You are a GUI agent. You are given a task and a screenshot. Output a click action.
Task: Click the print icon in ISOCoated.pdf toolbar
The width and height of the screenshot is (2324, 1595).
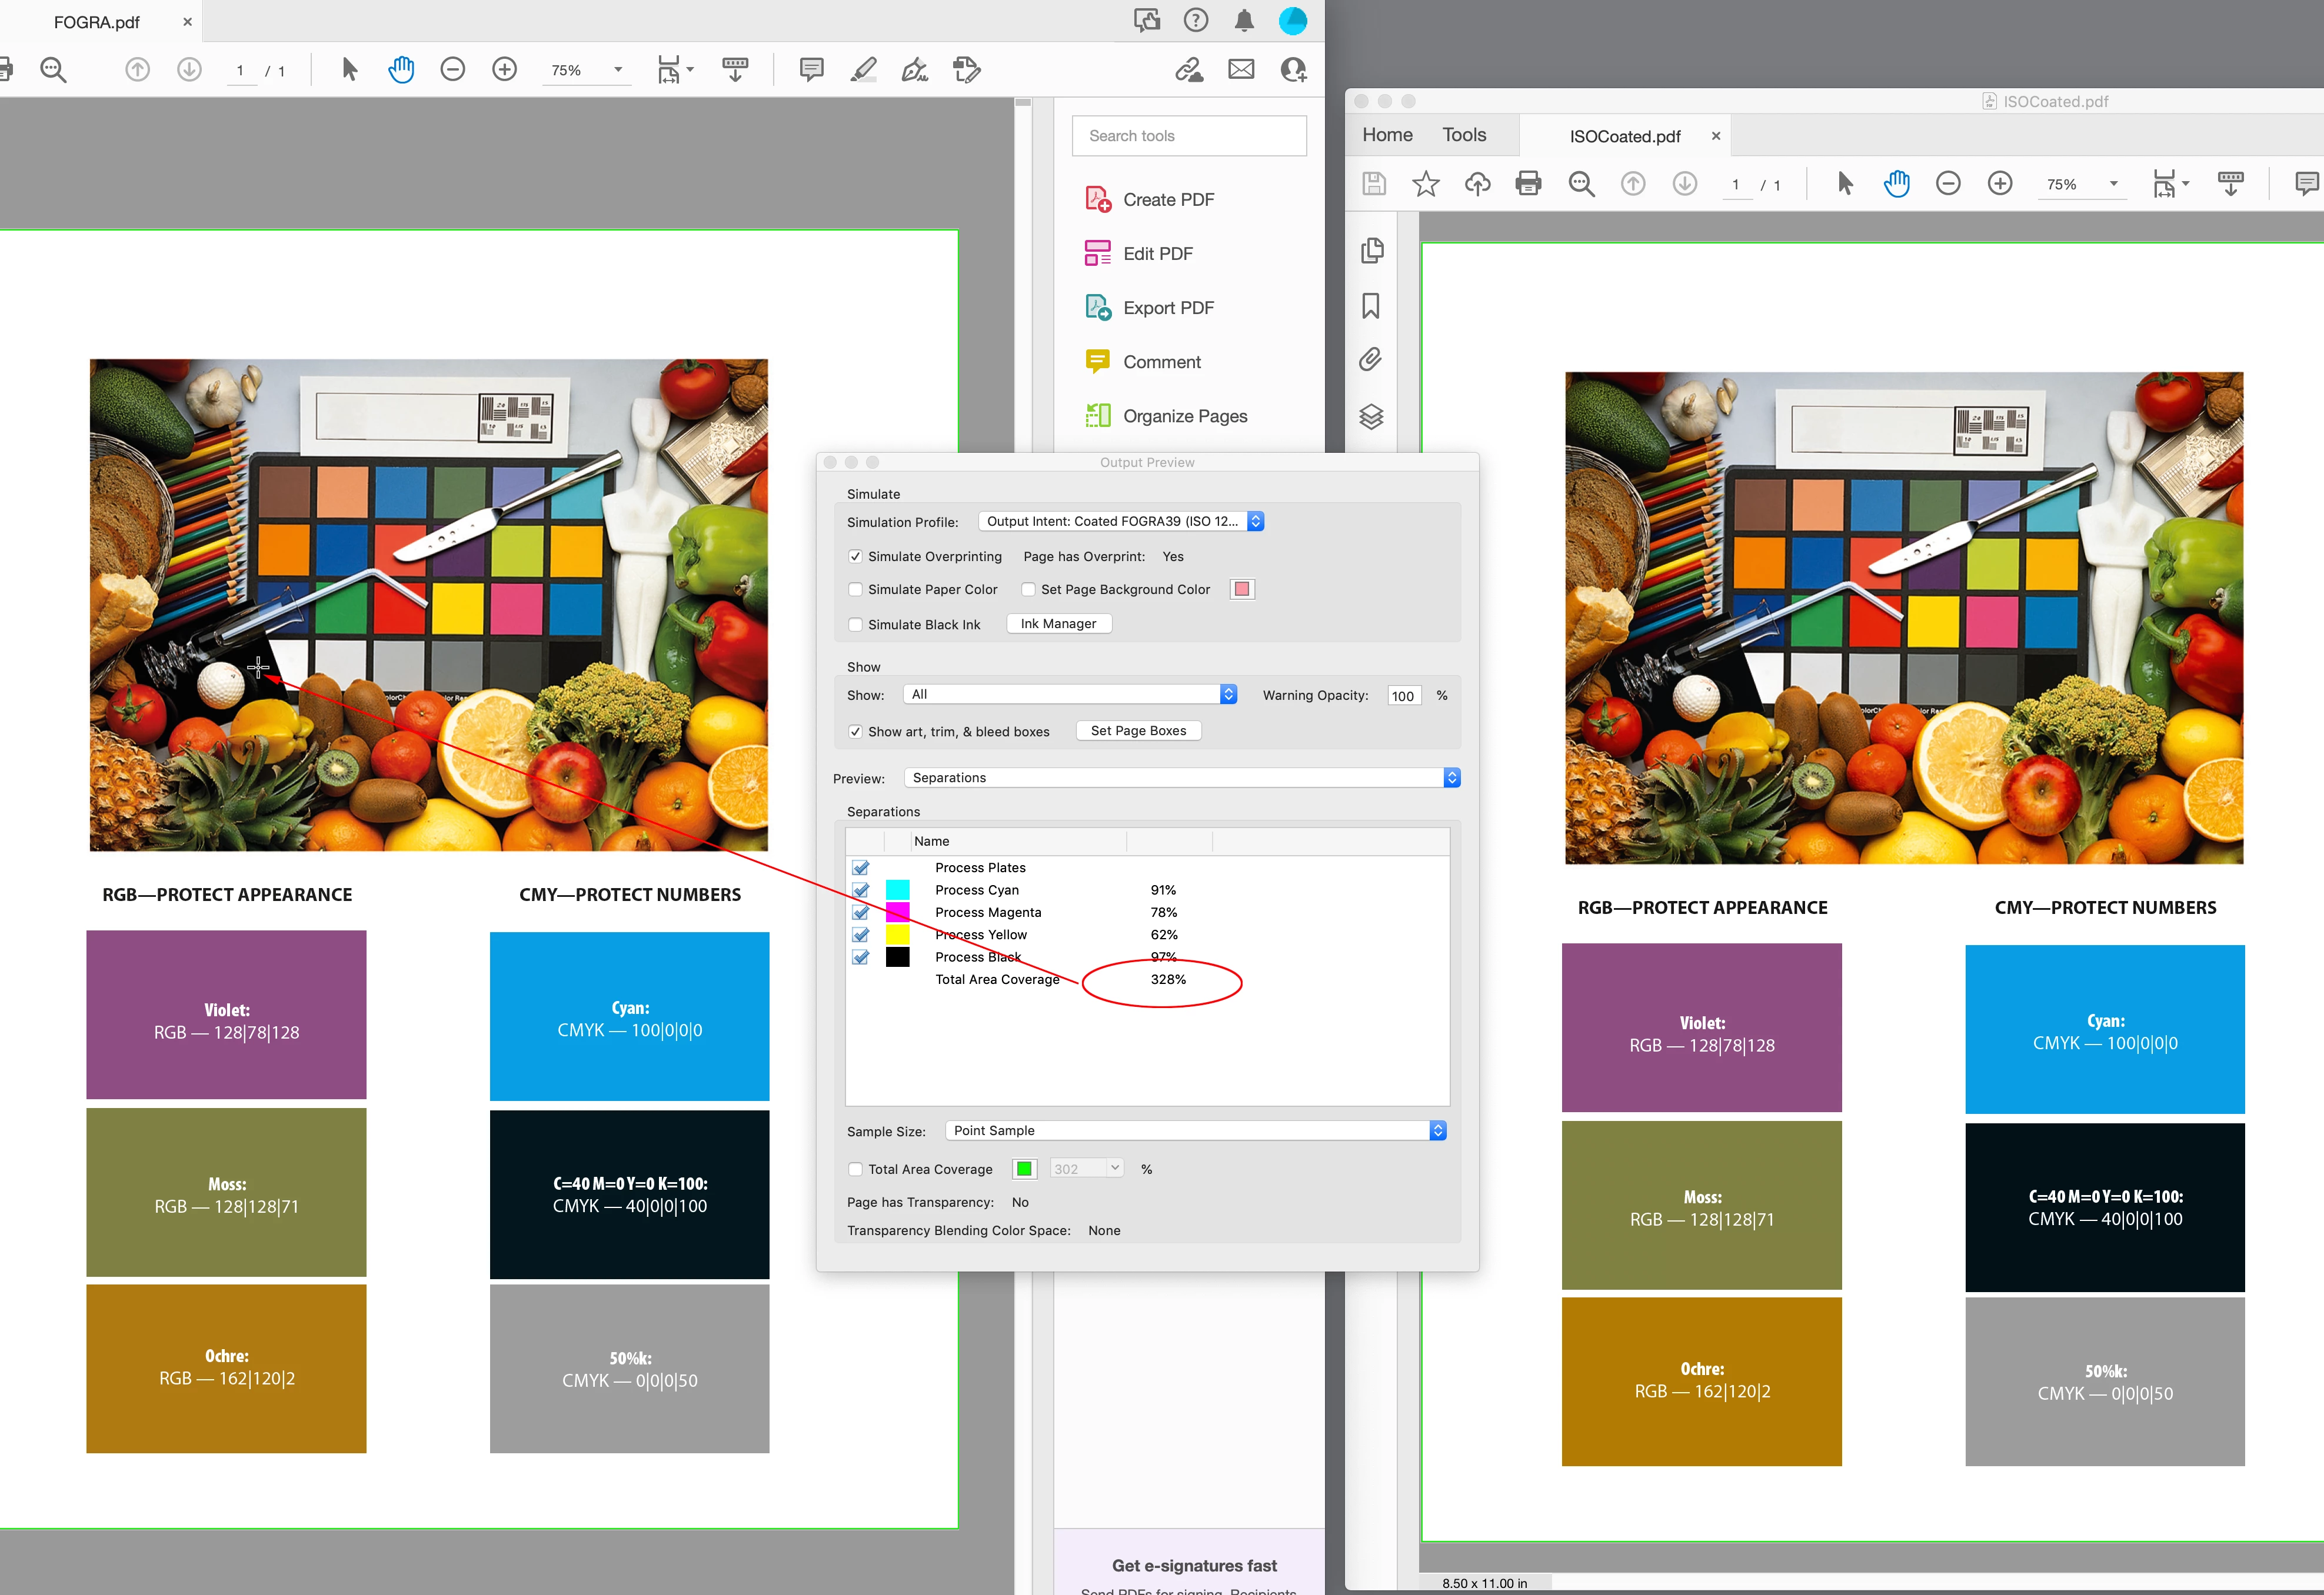1528,184
